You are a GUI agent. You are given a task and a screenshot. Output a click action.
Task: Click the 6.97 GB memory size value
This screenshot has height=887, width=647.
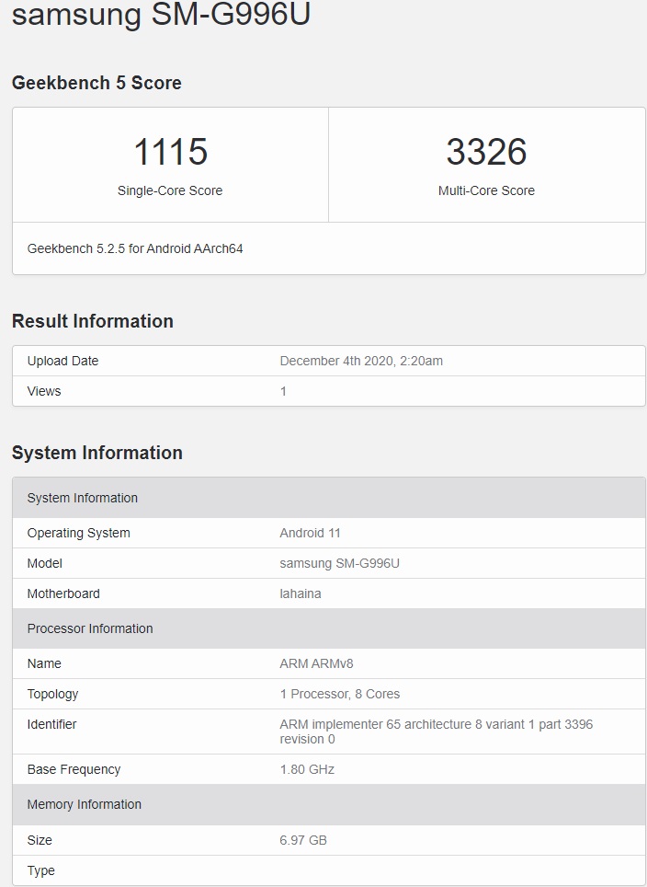click(x=303, y=840)
